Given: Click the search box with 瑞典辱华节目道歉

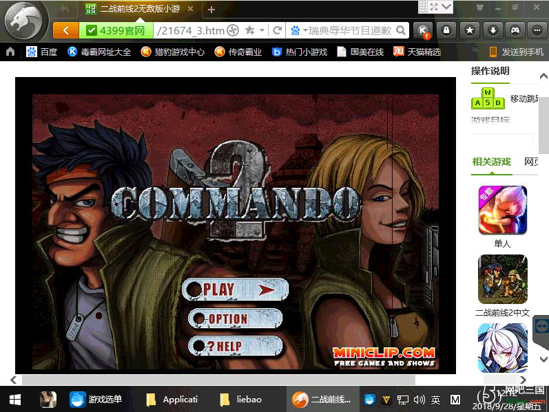Looking at the screenshot, I should pyautogui.click(x=350, y=30).
